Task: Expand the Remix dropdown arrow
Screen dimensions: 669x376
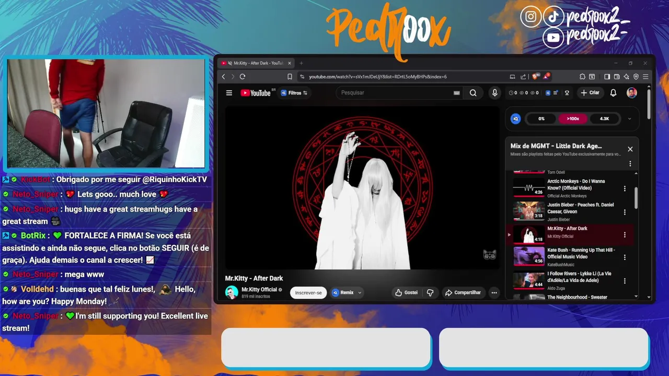Action: click(x=360, y=292)
